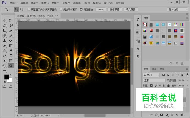Select the Pen tool
190x118 pixels.
click(4, 56)
